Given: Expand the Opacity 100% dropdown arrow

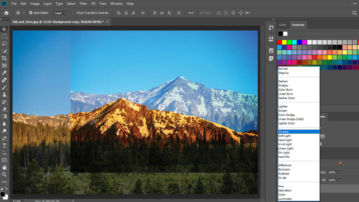Looking at the screenshot, I should pos(340,172).
